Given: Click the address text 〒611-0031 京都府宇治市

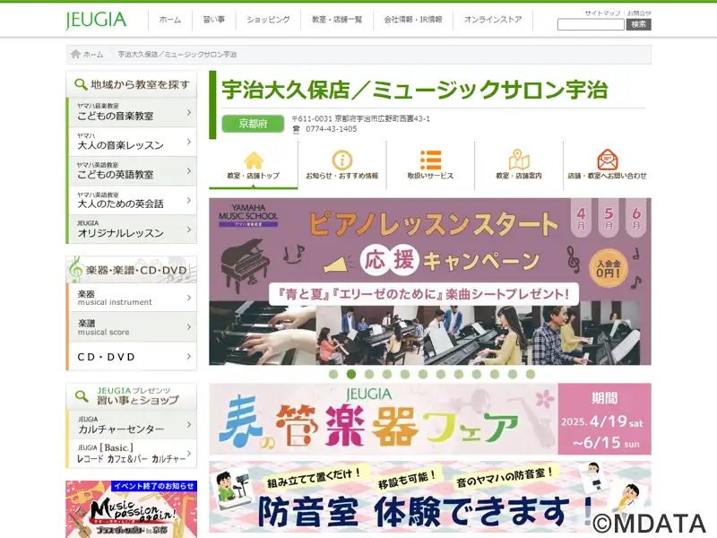Looking at the screenshot, I should (361, 119).
